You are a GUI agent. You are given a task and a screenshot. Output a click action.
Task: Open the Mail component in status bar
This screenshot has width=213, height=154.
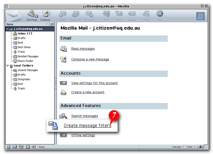tap(15, 147)
